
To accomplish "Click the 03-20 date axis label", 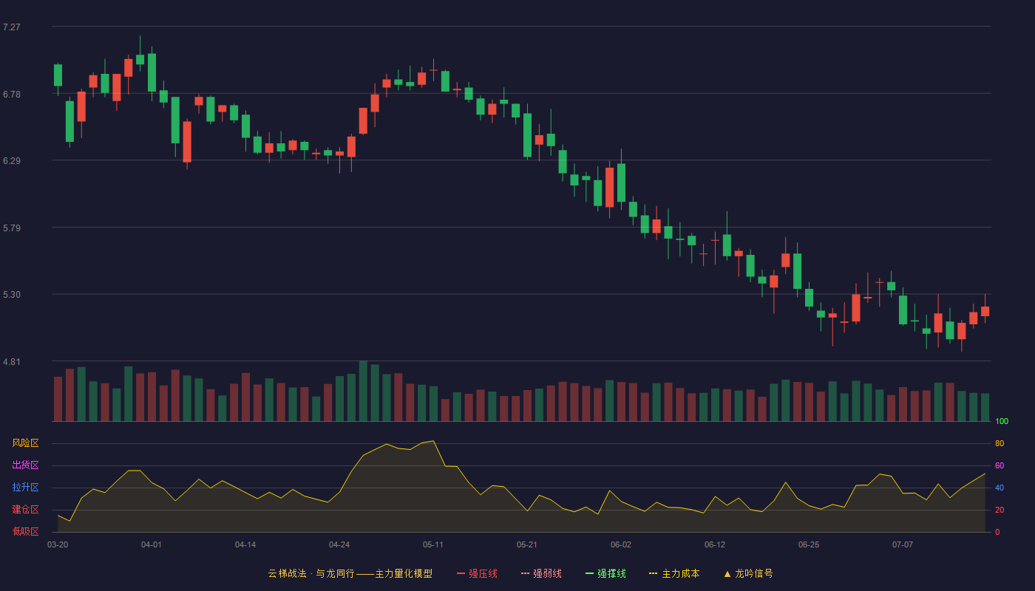I will click(58, 544).
